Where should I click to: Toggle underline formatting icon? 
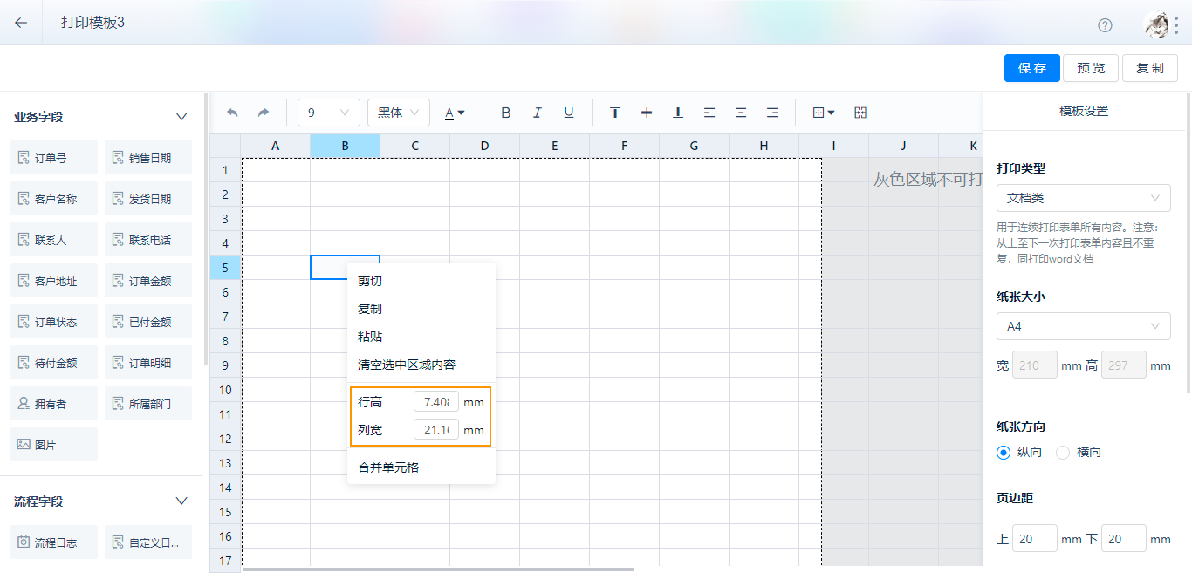pyautogui.click(x=569, y=113)
